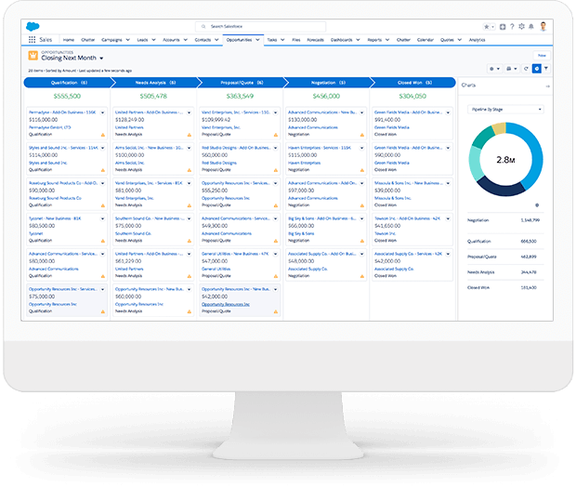
Task: Open the Files tab
Action: [296, 40]
